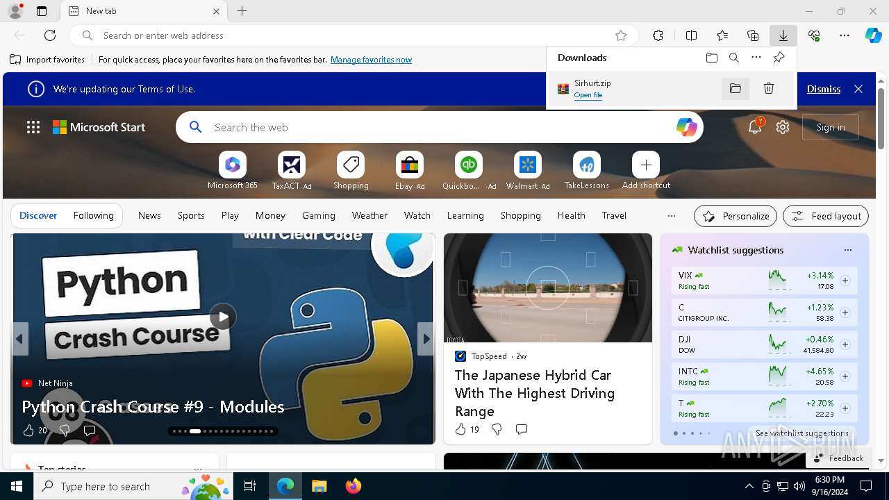Open the Feed layout options

click(x=826, y=216)
